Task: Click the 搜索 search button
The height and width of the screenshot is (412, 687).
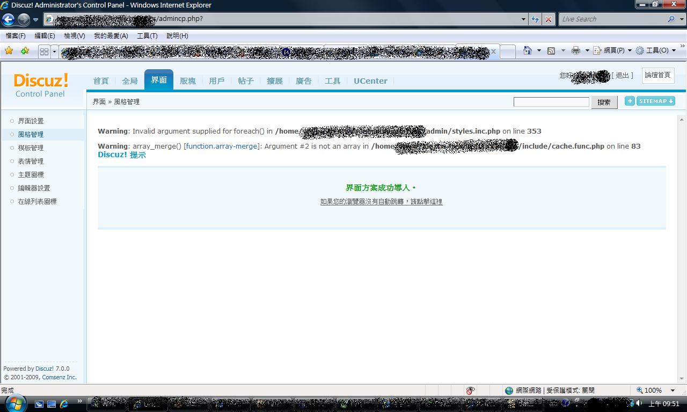Action: pyautogui.click(x=604, y=102)
